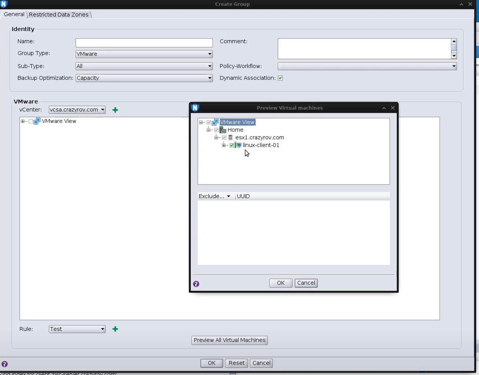Click the VMware View icon in preview dialog tree
The height and width of the screenshot is (375, 479).
[215, 122]
